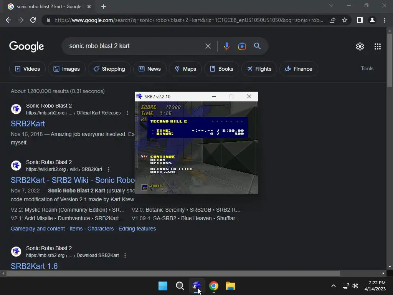Filter results by Maps

(x=185, y=69)
